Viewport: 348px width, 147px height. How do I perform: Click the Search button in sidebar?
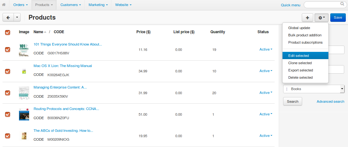pyautogui.click(x=293, y=101)
